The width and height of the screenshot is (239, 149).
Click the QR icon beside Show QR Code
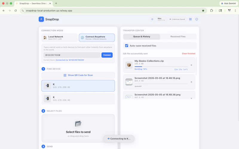click(65, 75)
